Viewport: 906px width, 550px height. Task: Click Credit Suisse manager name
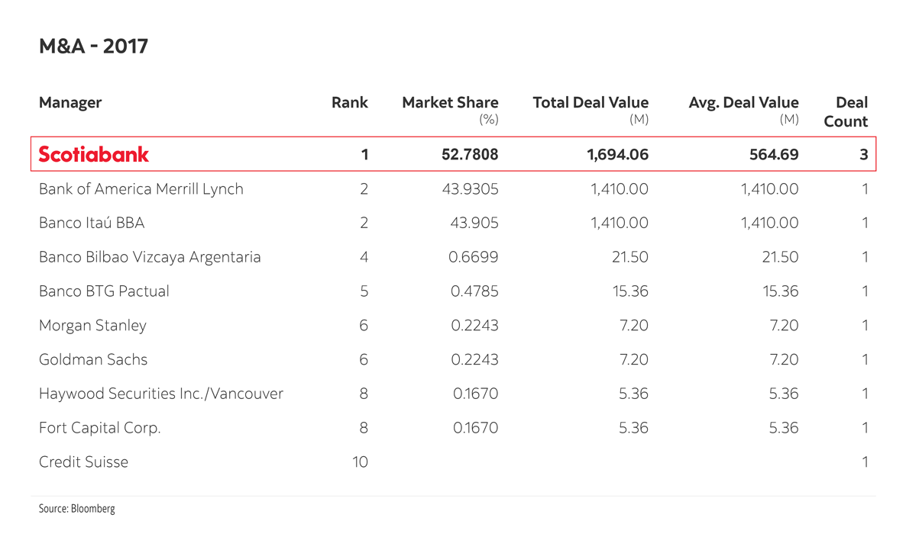click(83, 462)
